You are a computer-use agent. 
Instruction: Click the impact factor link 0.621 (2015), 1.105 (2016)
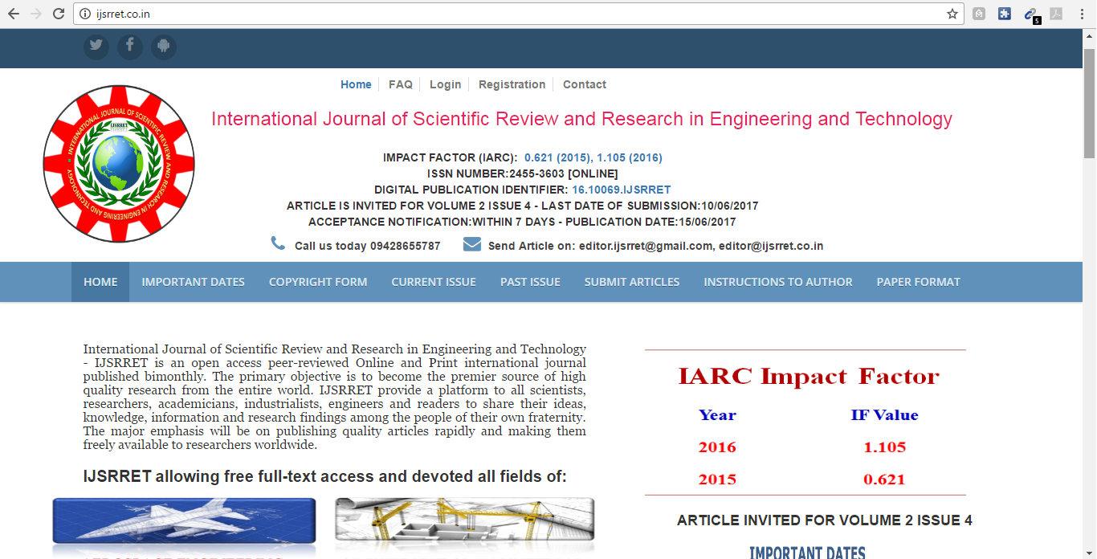tap(593, 157)
